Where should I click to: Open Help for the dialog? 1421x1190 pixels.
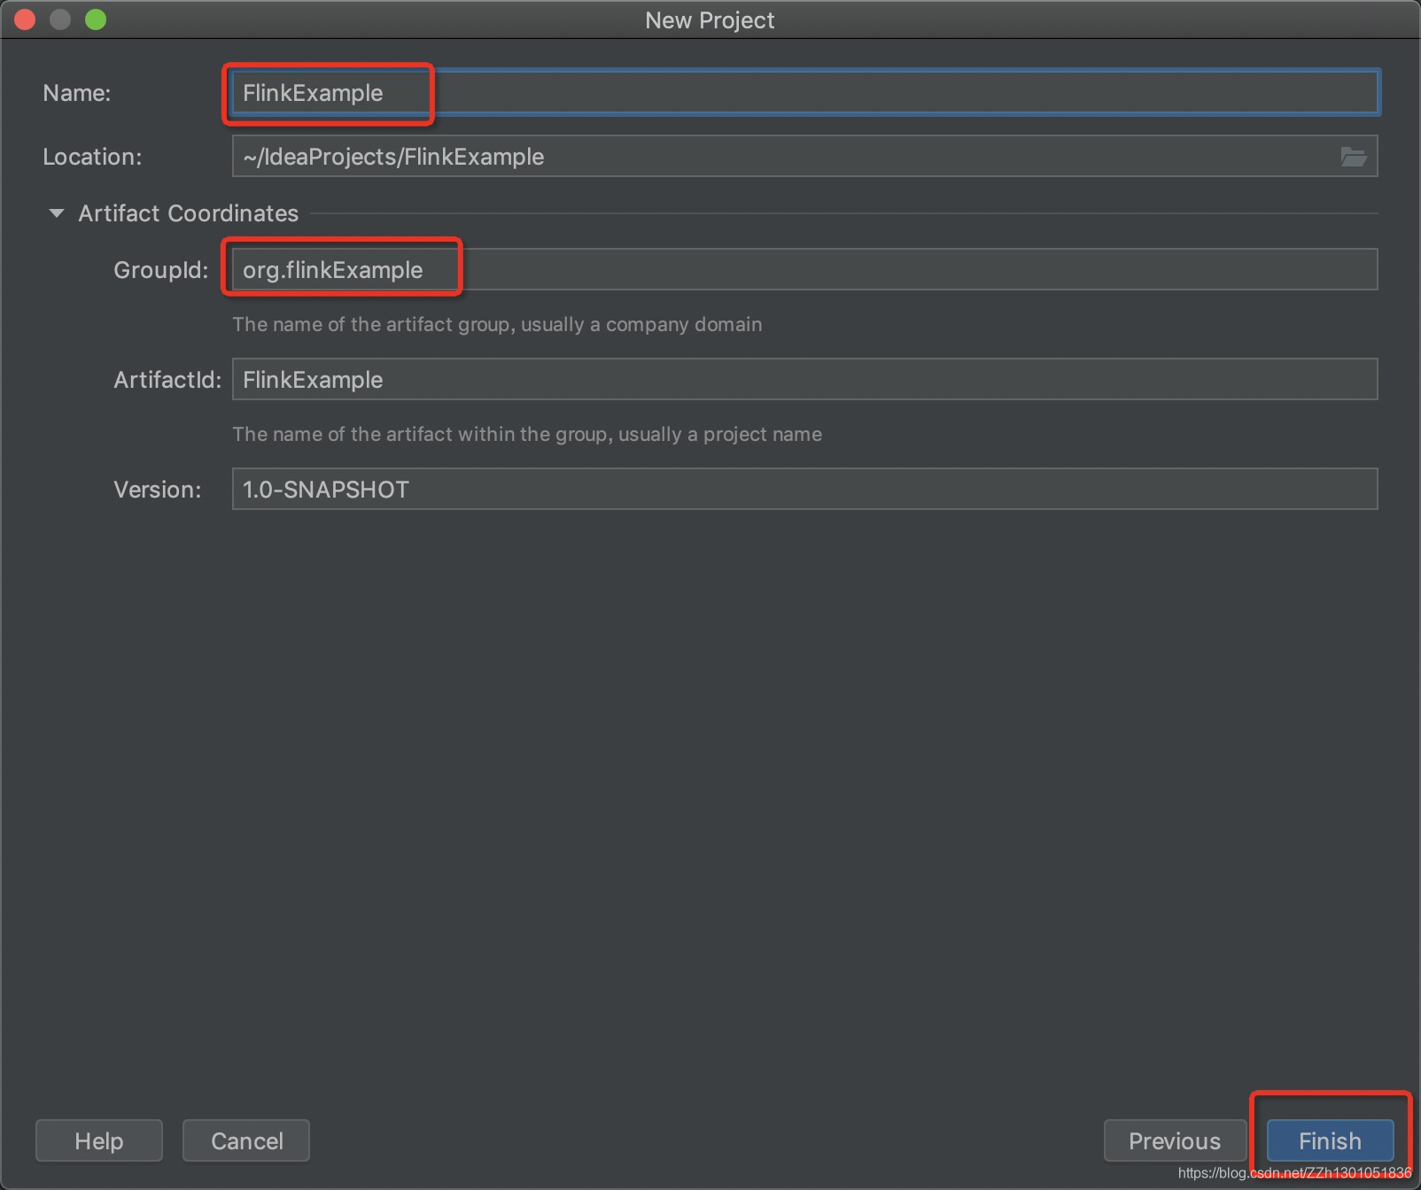(x=98, y=1140)
